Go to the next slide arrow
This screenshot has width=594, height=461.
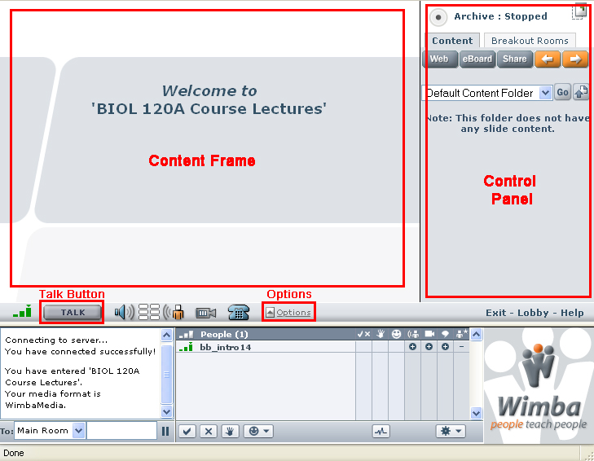[575, 59]
